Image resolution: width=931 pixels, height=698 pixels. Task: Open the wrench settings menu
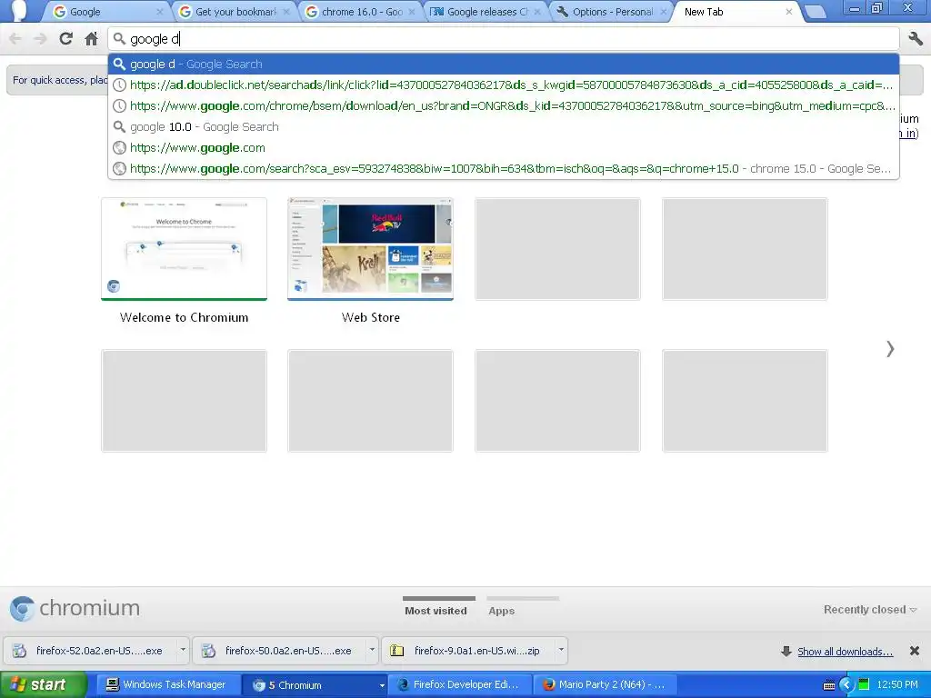[x=915, y=39]
